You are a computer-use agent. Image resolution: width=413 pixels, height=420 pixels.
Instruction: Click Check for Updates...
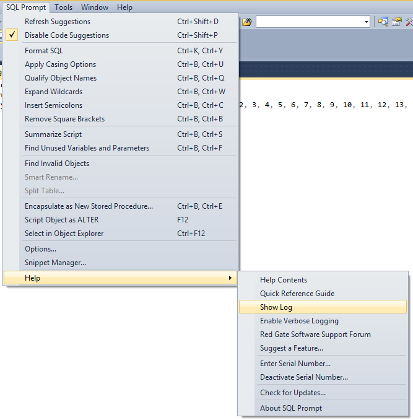293,393
